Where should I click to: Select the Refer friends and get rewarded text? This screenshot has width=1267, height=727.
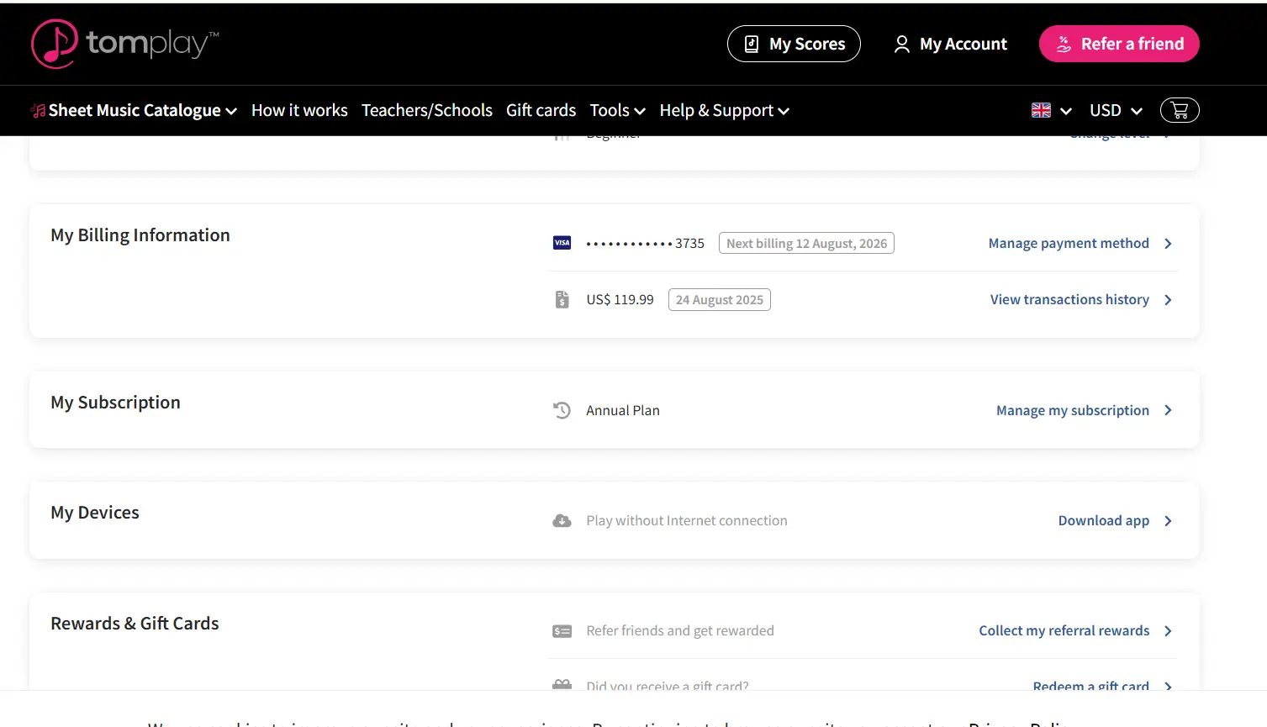point(680,630)
